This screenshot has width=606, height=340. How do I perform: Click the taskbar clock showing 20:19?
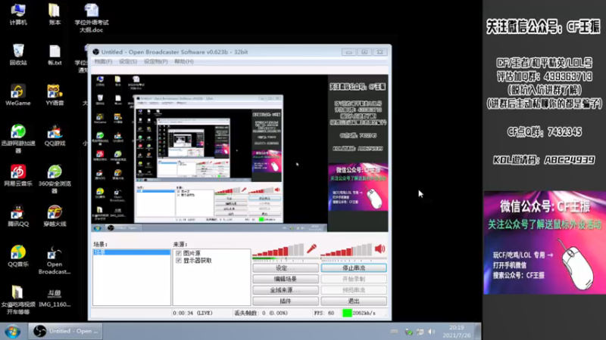pos(457,332)
